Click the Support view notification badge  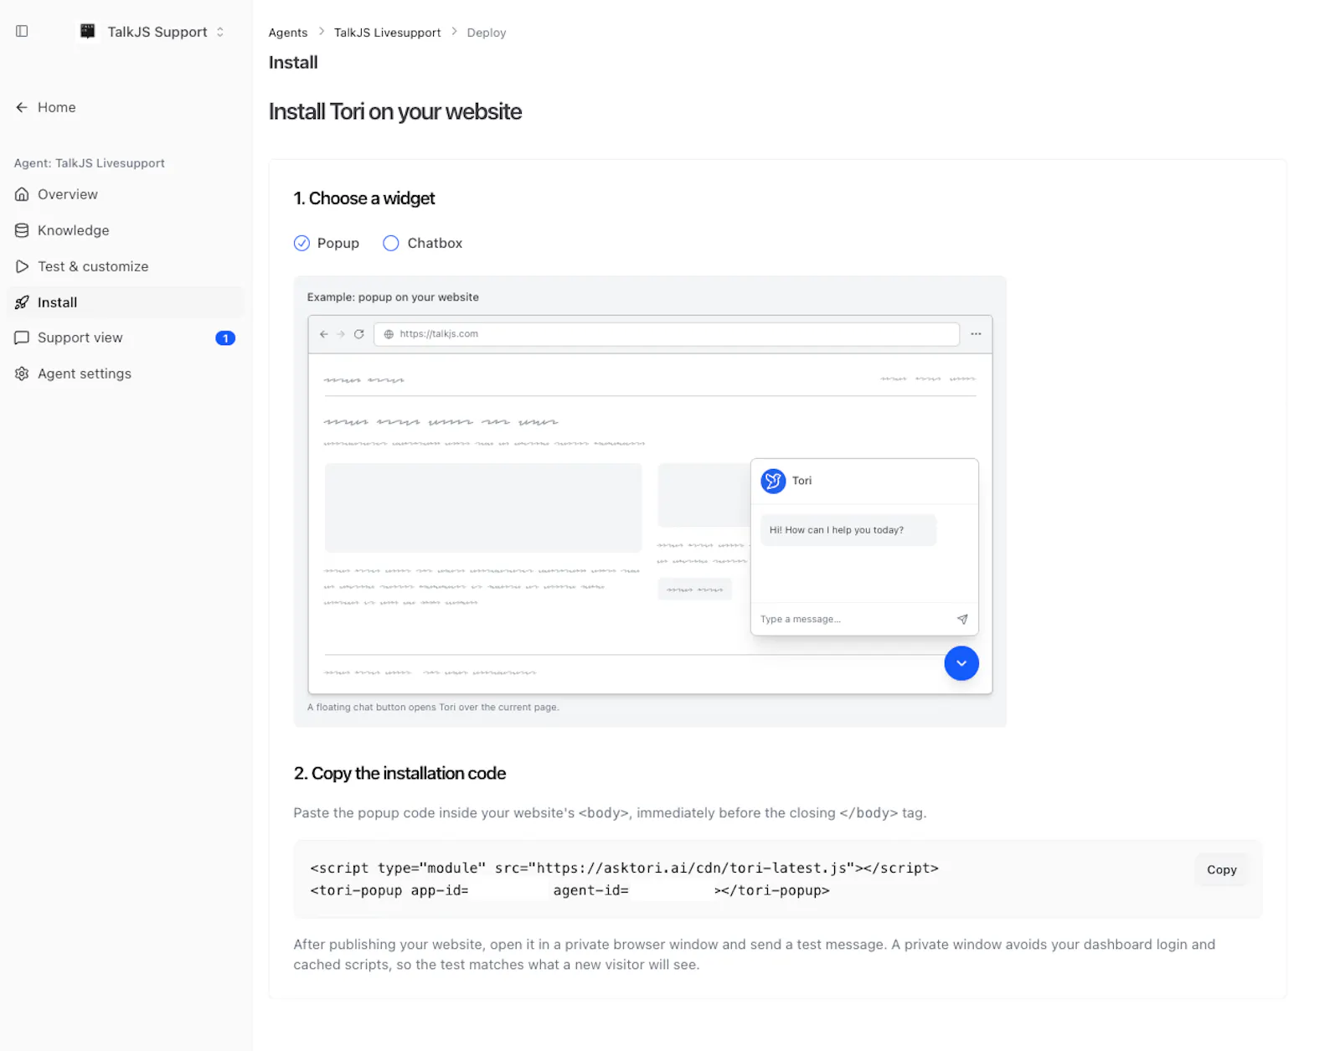coord(225,338)
